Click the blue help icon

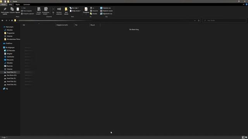pyautogui.click(x=246, y=5)
